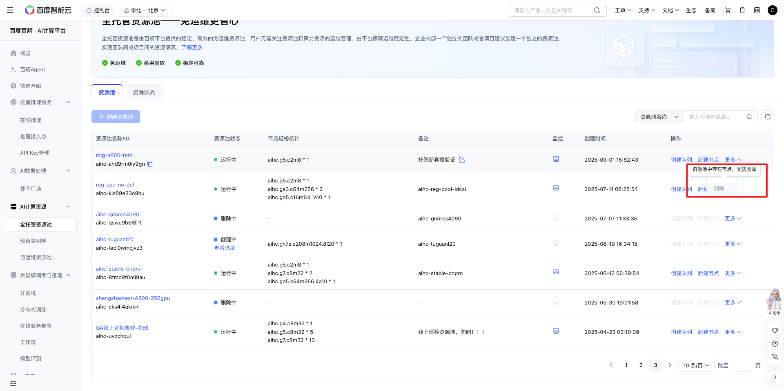This screenshot has width=784, height=391.
Task: Collapse the 托管推理服务 sidebar group
Action: click(69, 102)
